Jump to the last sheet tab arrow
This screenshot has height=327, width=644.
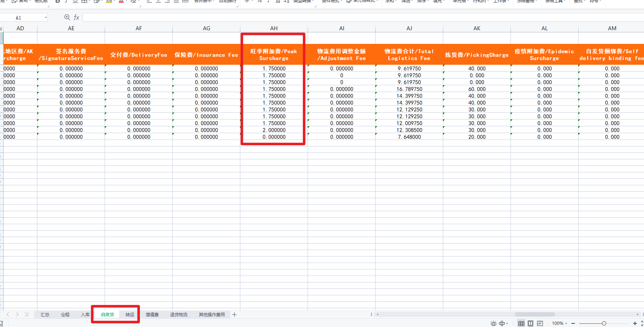coord(26,314)
